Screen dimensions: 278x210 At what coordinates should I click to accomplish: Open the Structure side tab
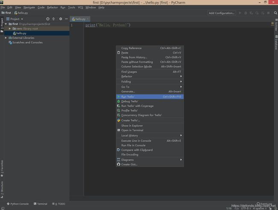point(2,189)
